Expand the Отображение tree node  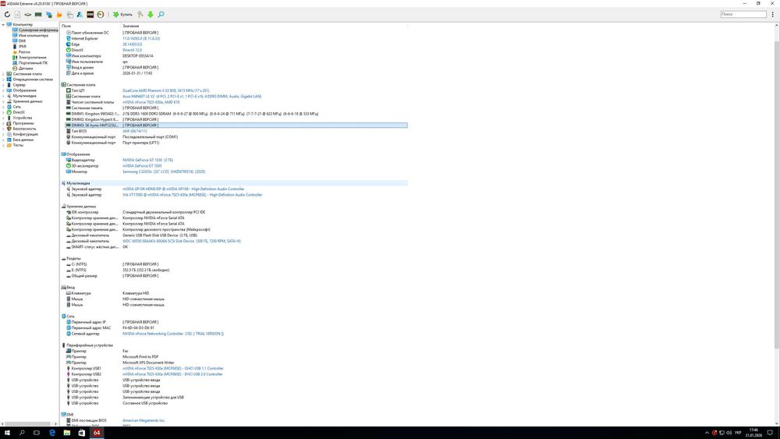[3, 90]
